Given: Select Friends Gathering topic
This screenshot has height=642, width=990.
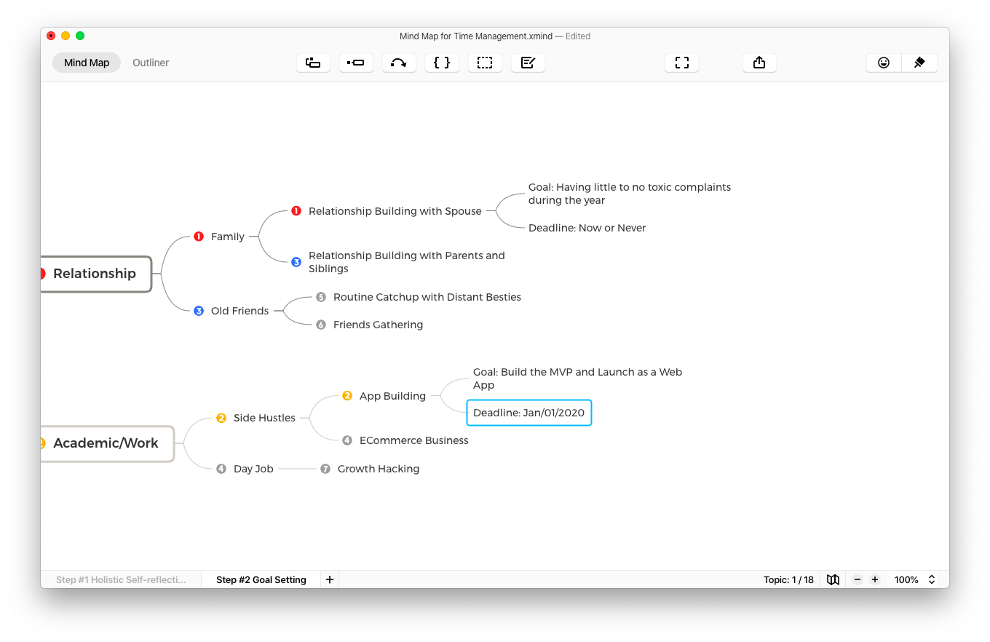Looking at the screenshot, I should click(x=378, y=325).
